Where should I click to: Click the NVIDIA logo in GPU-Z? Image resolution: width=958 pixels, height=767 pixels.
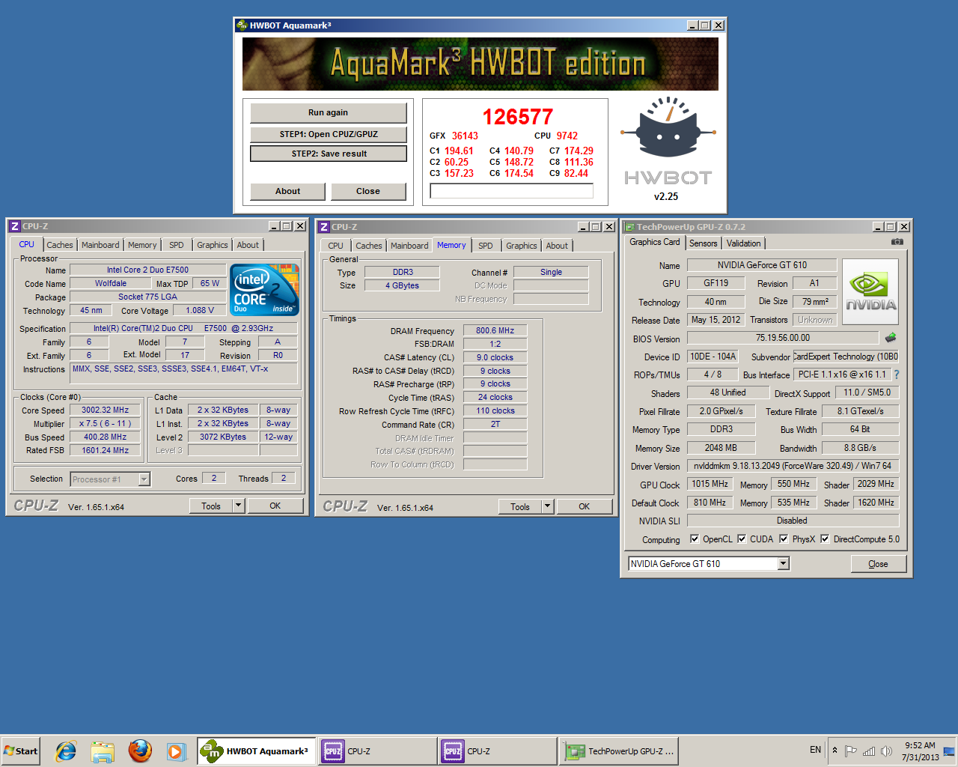pos(870,291)
